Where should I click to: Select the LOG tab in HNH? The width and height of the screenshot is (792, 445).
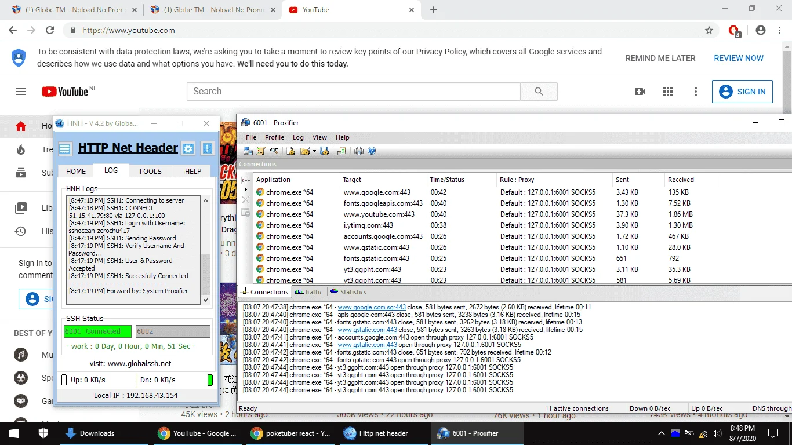[111, 170]
